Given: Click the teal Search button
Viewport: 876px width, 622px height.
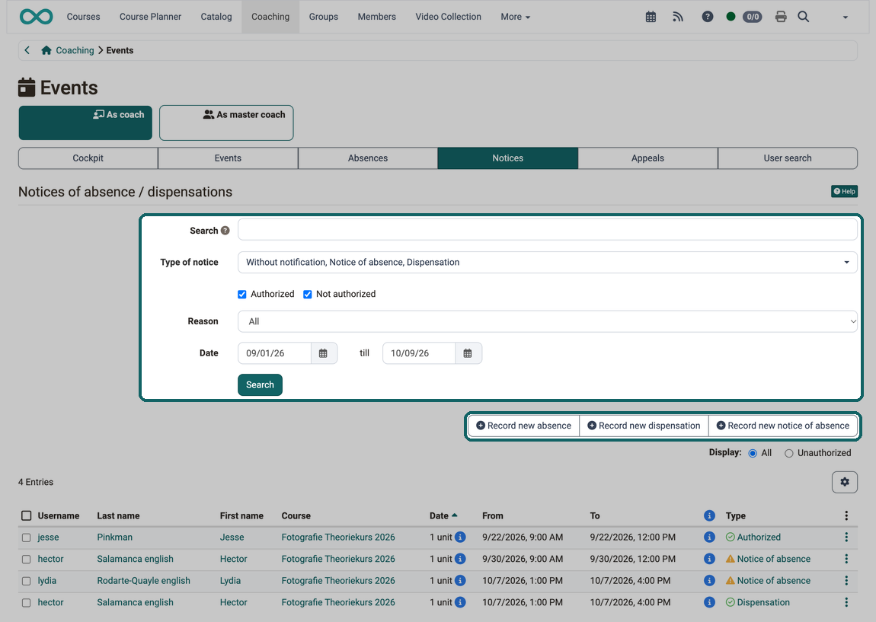Looking at the screenshot, I should (x=260, y=384).
